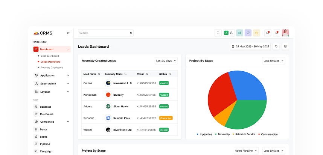This screenshot has width=323, height=155.
Task: Click the refresh icon beside date range
Action: 276,47
